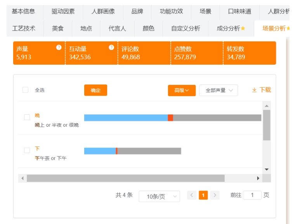Switch to the 美食 tab
The image size is (293, 224).
pos(58,28)
